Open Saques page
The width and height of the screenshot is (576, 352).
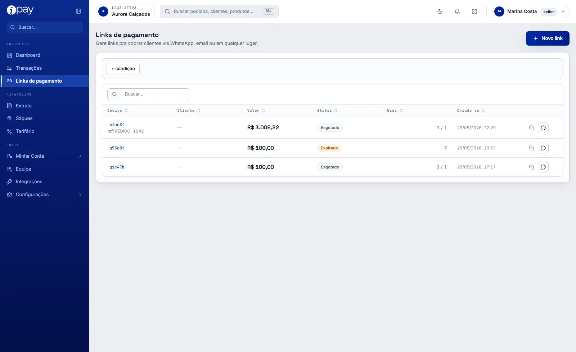45,119
